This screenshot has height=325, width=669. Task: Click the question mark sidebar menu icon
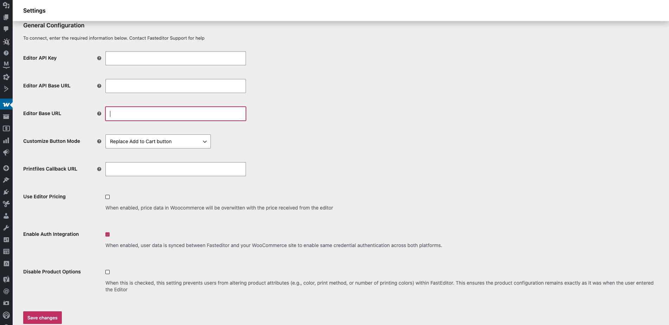point(6,53)
